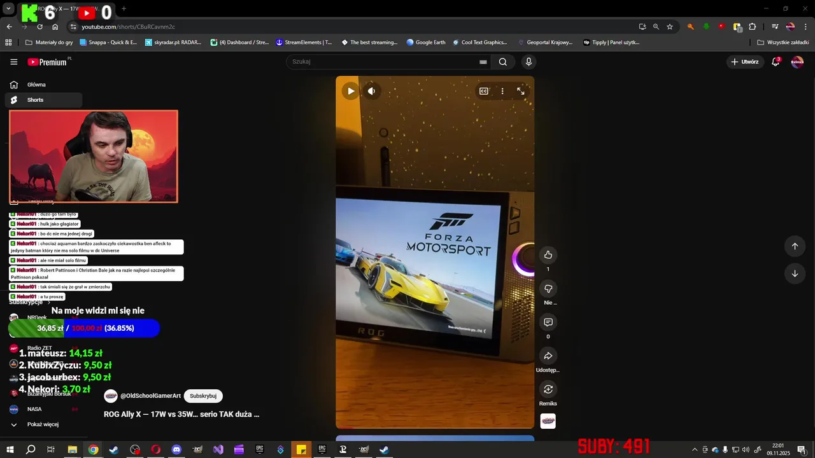Open Google Earth bookmark
This screenshot has height=458, width=815.
pyautogui.click(x=426, y=43)
